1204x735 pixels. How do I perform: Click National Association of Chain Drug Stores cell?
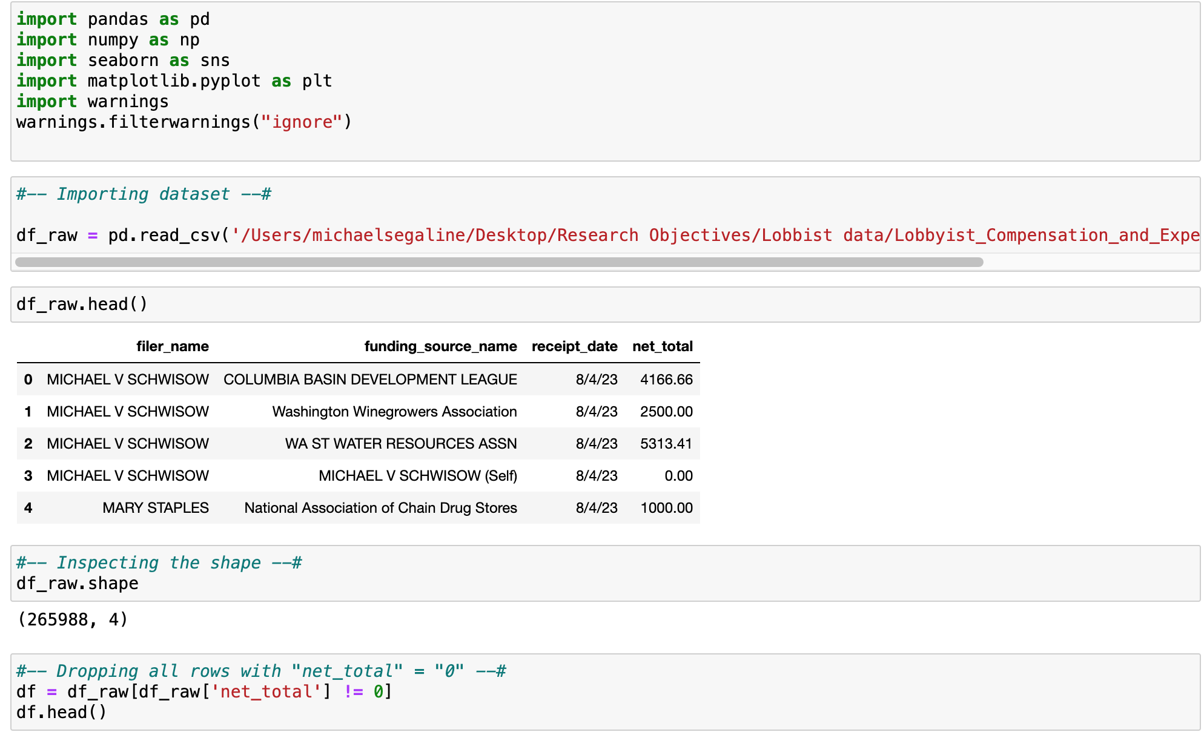pyautogui.click(x=380, y=508)
